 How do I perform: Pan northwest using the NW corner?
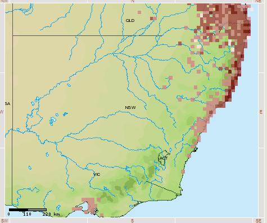pos(4,1)
